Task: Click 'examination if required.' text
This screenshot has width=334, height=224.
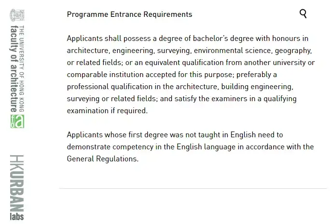Action: [x=107, y=111]
